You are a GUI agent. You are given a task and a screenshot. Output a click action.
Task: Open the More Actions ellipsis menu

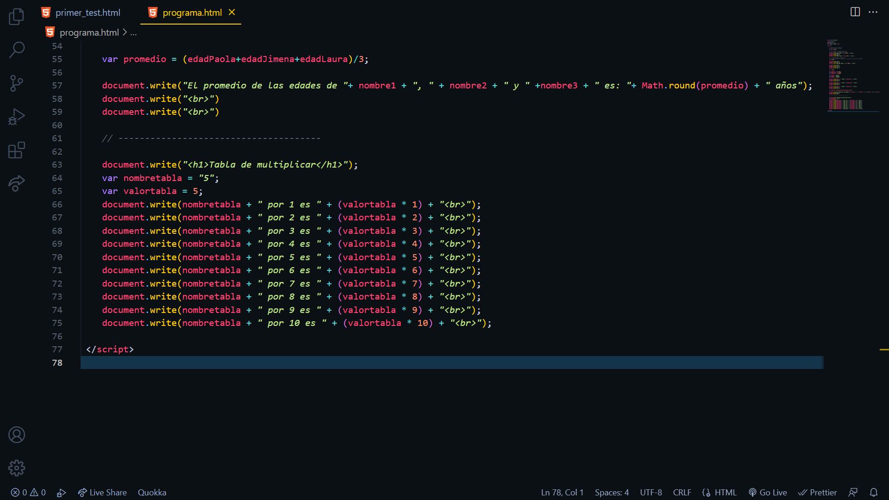873,12
